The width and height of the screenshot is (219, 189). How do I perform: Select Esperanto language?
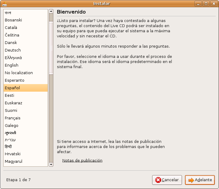(x=26, y=80)
